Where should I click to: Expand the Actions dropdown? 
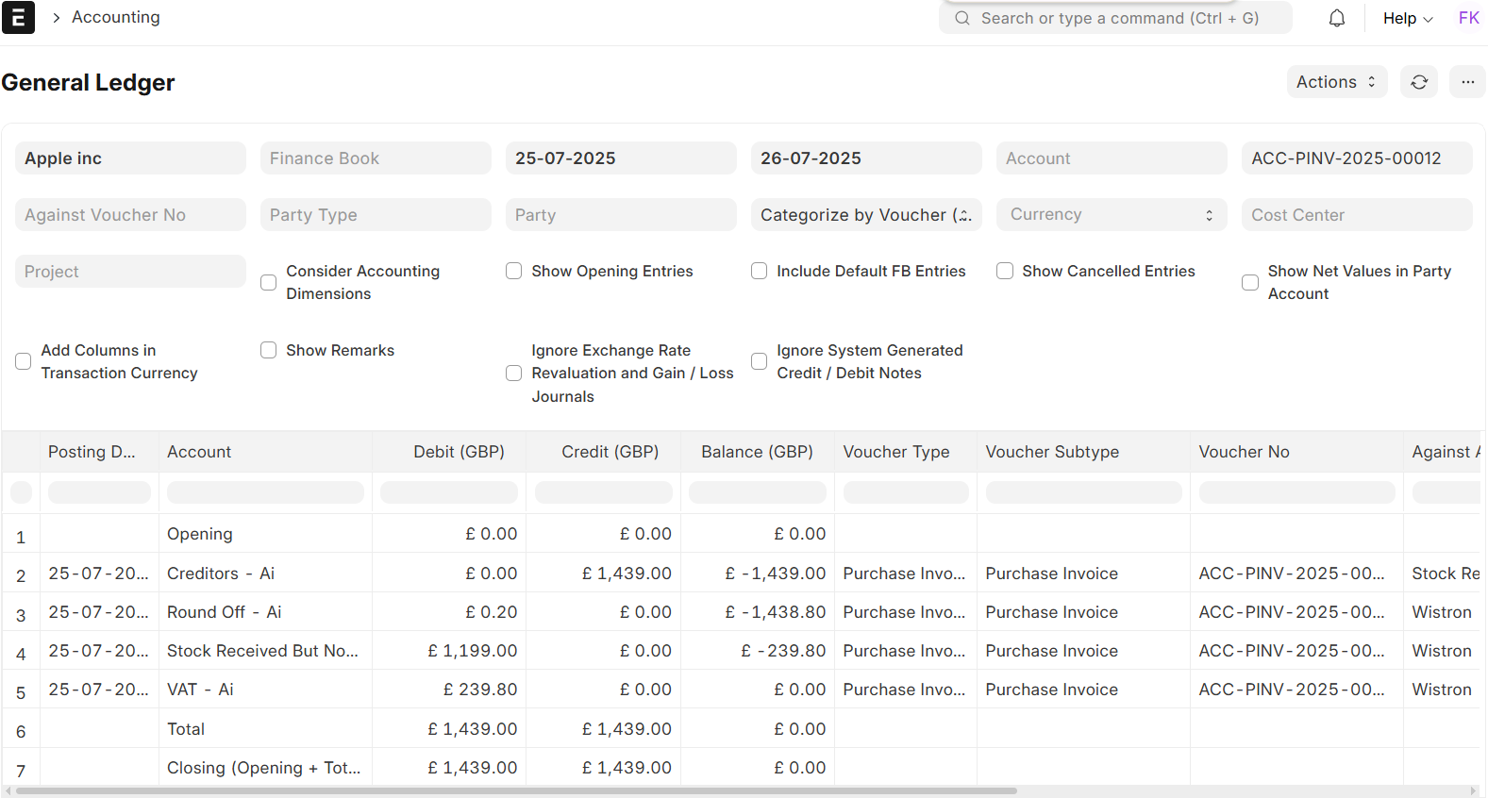[x=1336, y=82]
